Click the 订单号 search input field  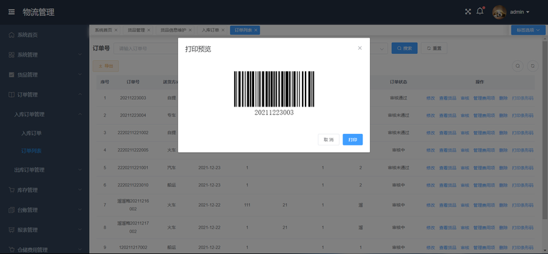(x=146, y=48)
